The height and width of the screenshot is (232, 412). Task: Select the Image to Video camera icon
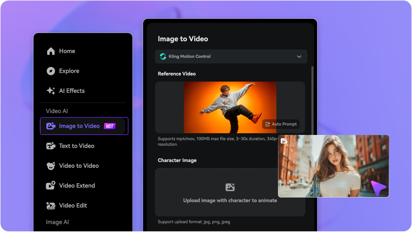tap(51, 126)
